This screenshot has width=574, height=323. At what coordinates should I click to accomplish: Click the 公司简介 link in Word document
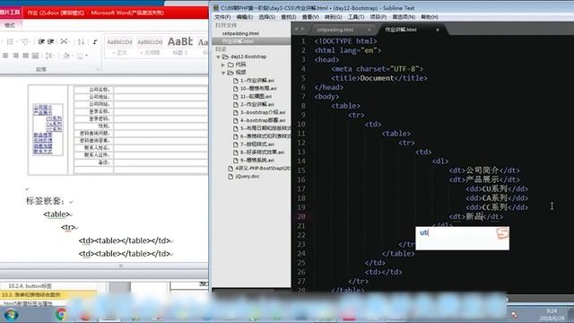[42, 107]
